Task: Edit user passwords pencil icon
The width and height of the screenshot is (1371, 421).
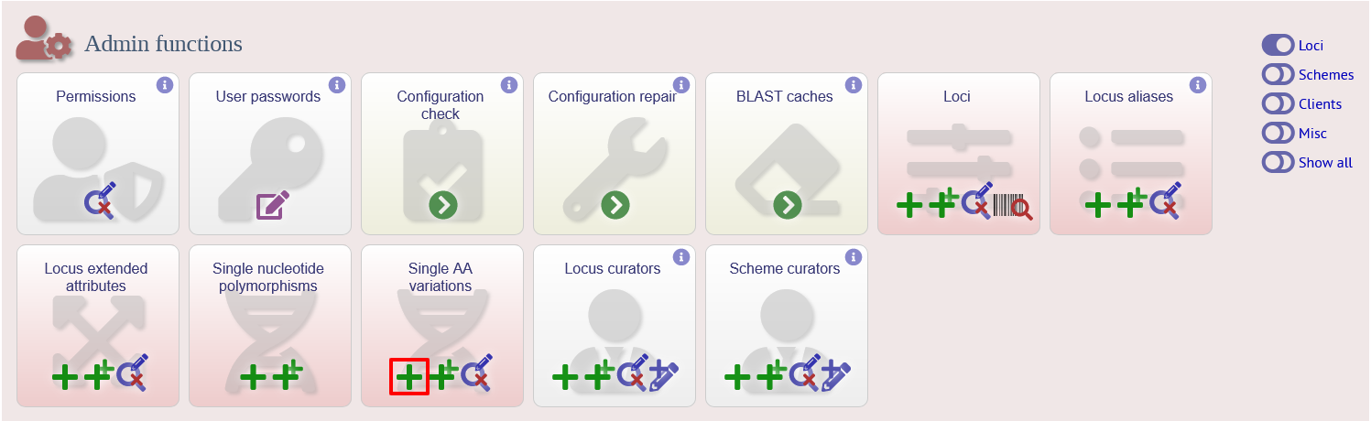Action: [x=273, y=205]
